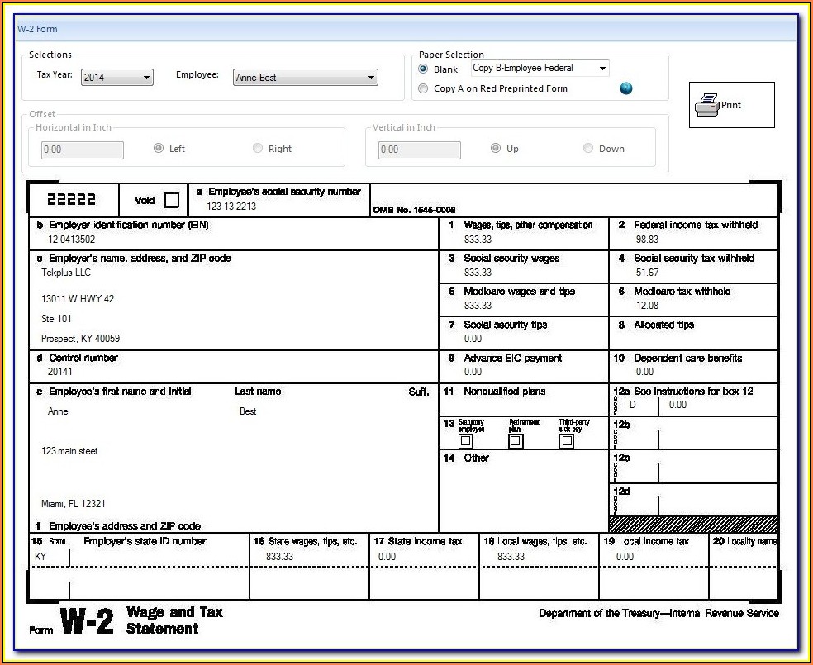Check the Third-party sick pay box
Image resolution: width=813 pixels, height=665 pixels.
567,441
